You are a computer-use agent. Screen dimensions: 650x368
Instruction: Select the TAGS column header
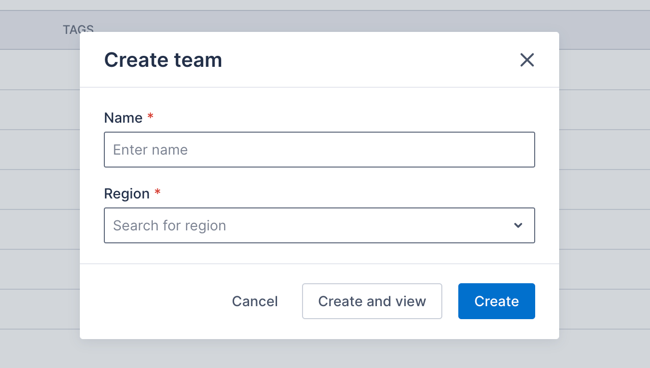point(77,30)
